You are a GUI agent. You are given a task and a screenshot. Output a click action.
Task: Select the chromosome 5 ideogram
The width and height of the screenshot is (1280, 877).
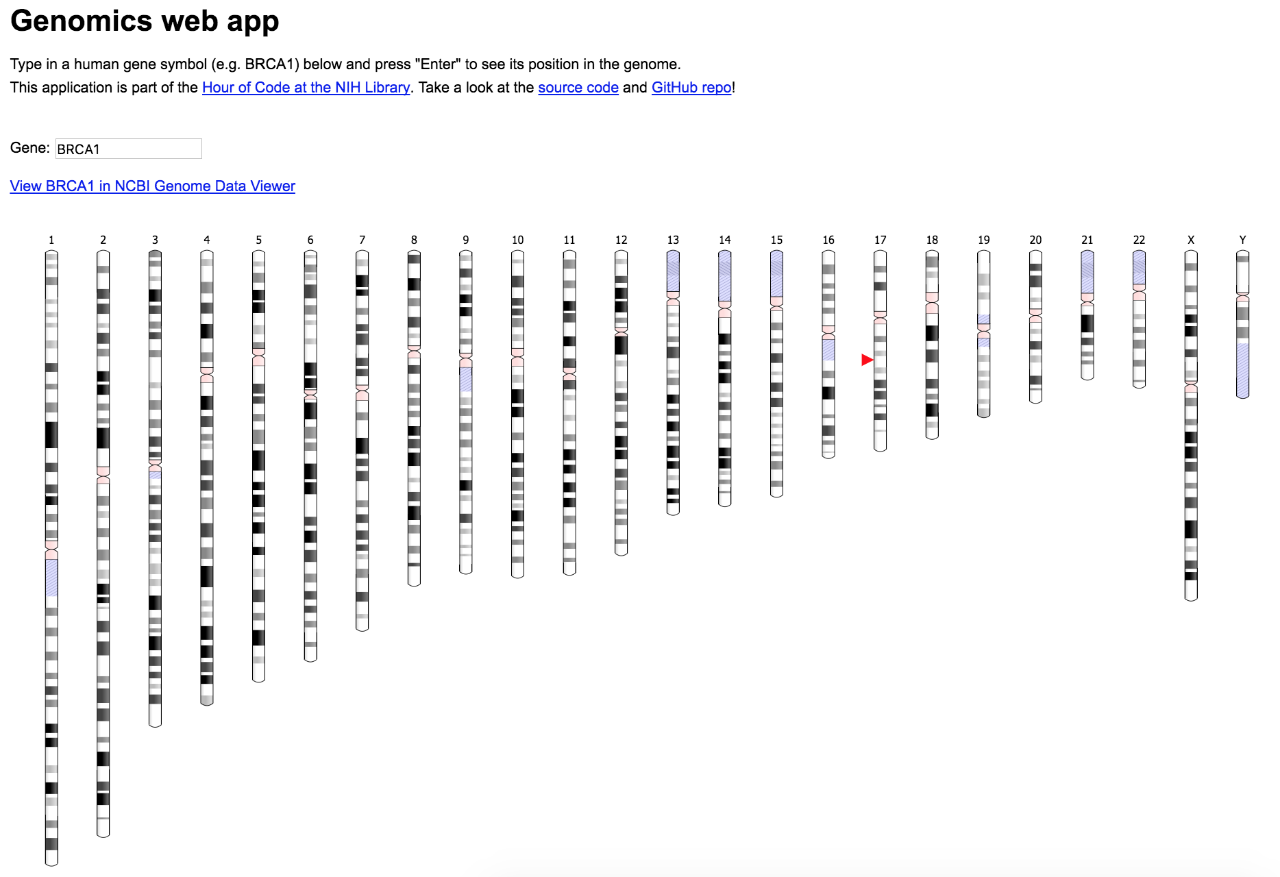[x=259, y=466]
